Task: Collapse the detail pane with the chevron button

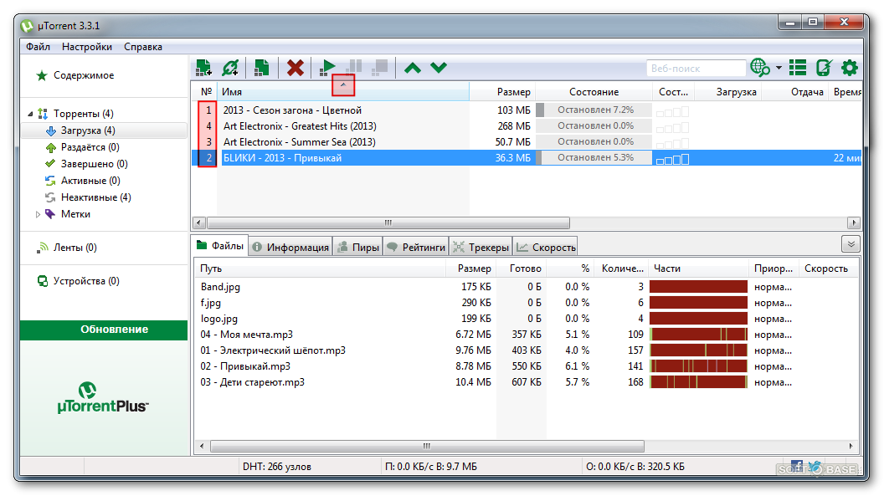Action: click(851, 244)
